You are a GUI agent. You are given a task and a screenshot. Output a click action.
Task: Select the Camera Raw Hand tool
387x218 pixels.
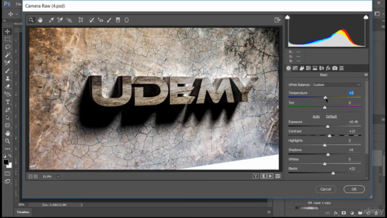click(40, 20)
